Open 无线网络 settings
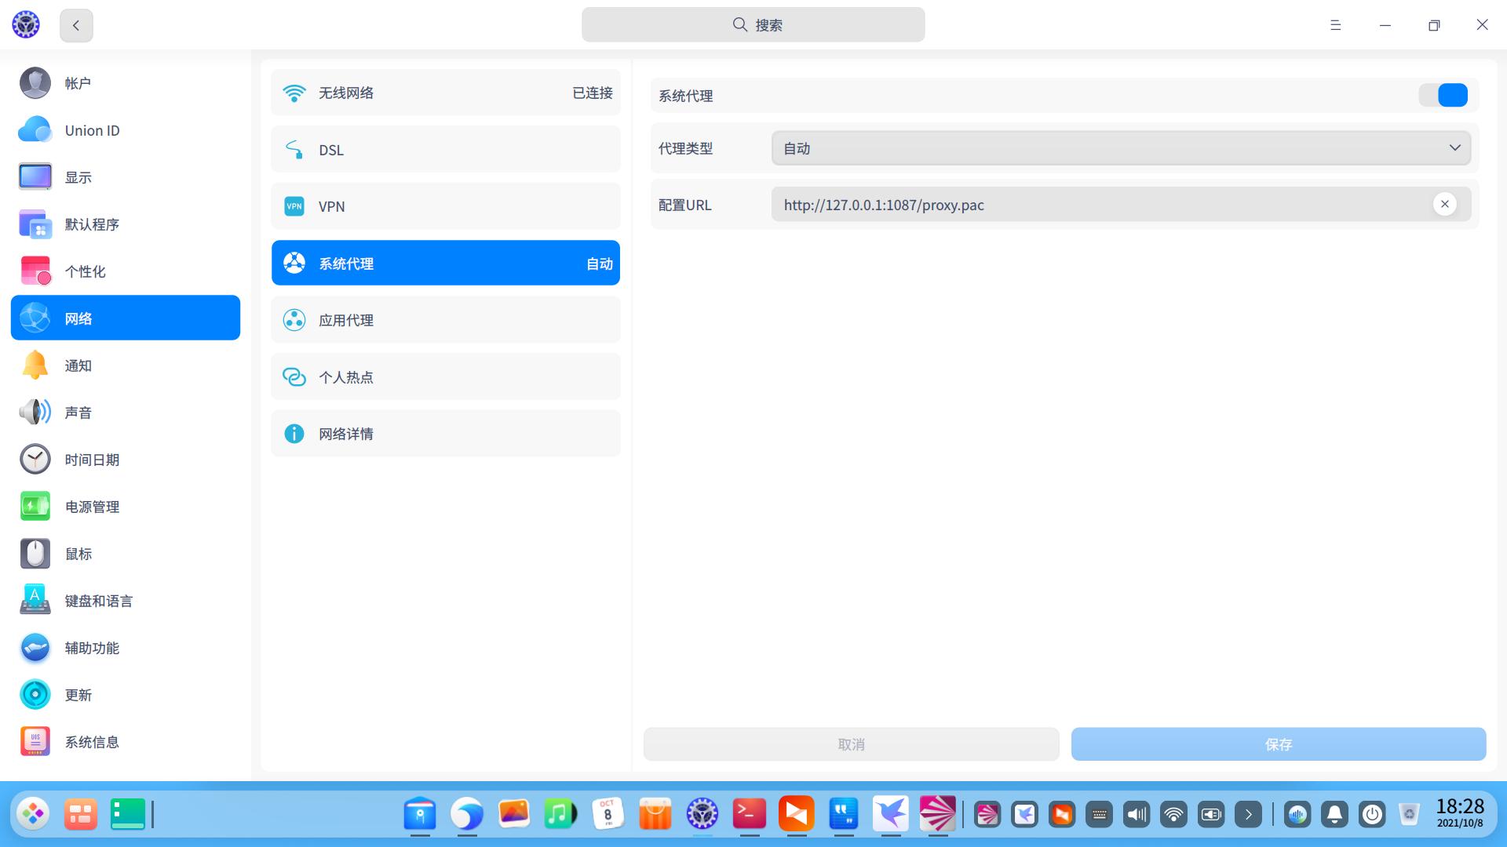This screenshot has width=1507, height=847. tap(445, 93)
